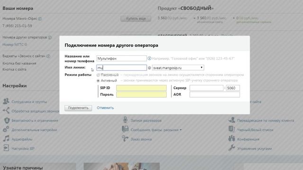Click the Управление услугами wrench icon
303x170 pixels.
[x=232, y=148]
